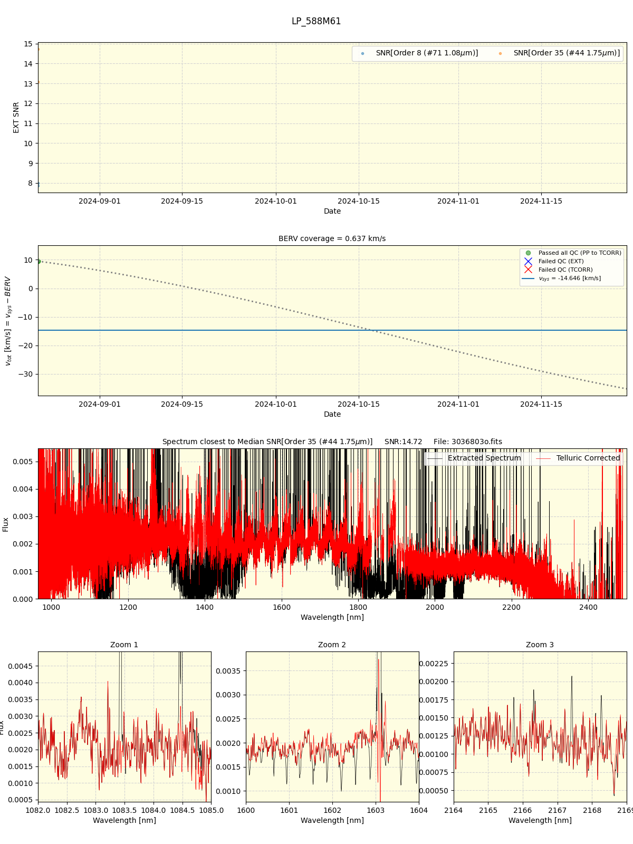Click the File: 3036803o.fits text
Screen dimensions: 633x844
pos(468,442)
